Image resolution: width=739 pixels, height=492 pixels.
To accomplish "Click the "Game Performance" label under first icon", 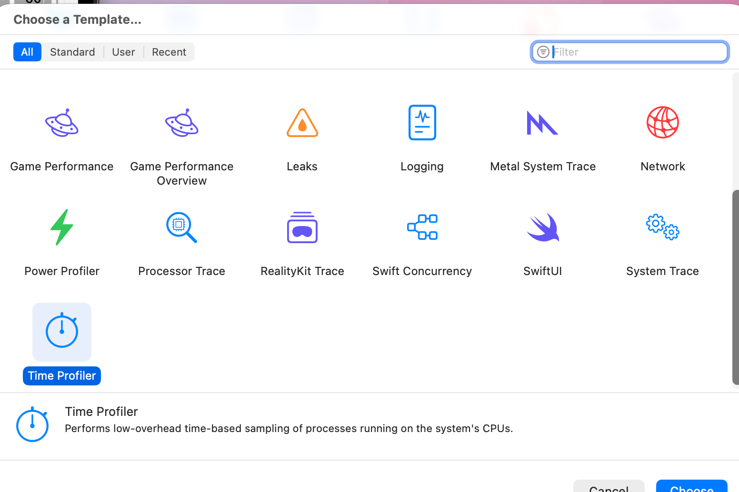I will pyautogui.click(x=62, y=167).
